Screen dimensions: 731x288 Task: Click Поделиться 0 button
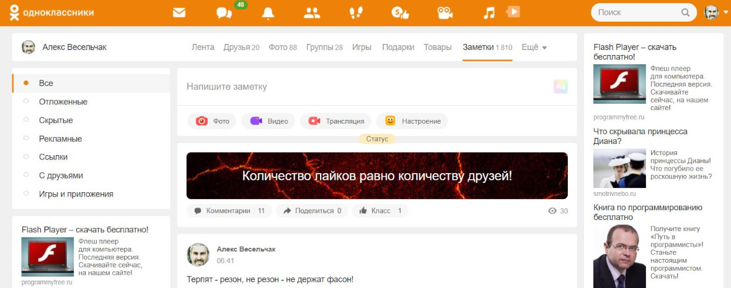[312, 211]
